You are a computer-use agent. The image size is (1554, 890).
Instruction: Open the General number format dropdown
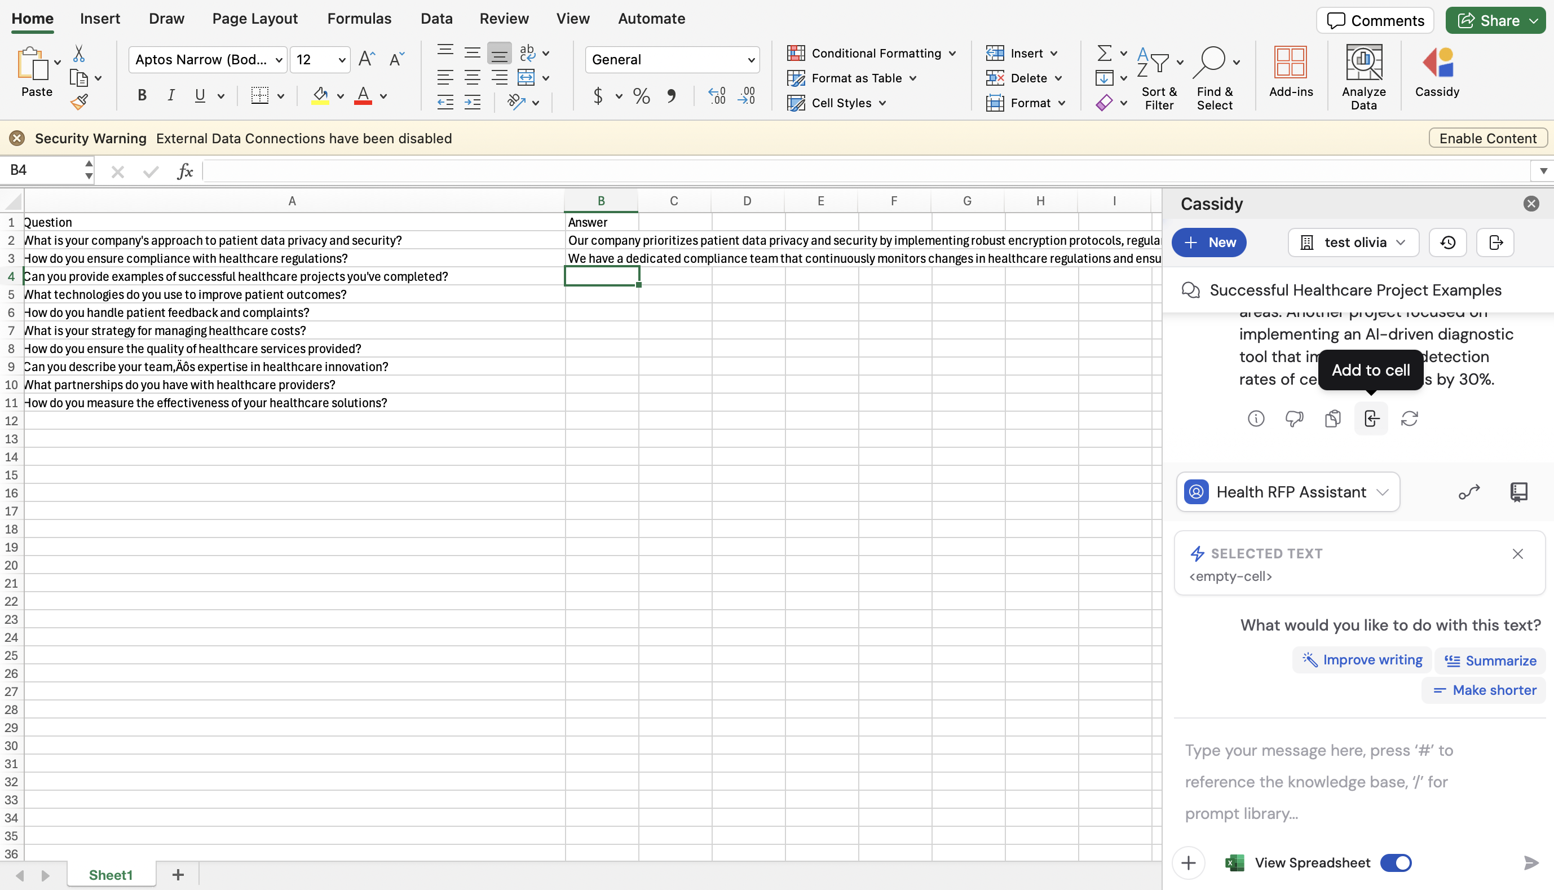(x=672, y=60)
